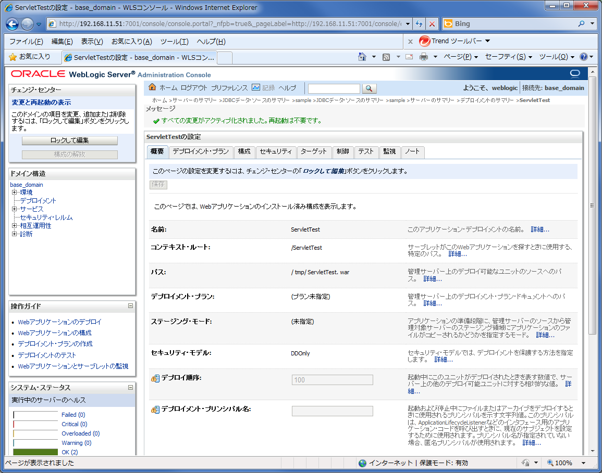Go back with the browser Back arrow
The height and width of the screenshot is (473, 602).
pos(13,24)
